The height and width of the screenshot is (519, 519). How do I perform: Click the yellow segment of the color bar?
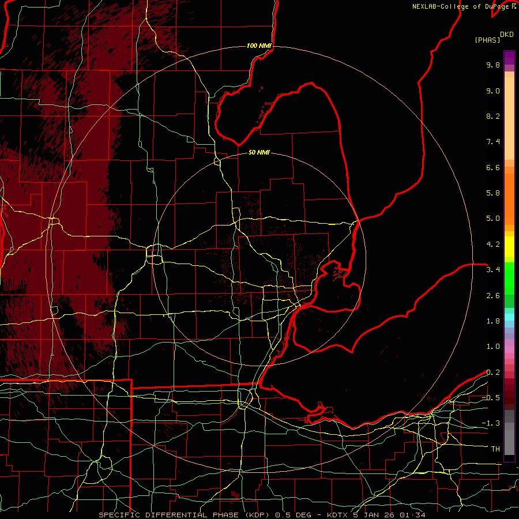tap(509, 247)
